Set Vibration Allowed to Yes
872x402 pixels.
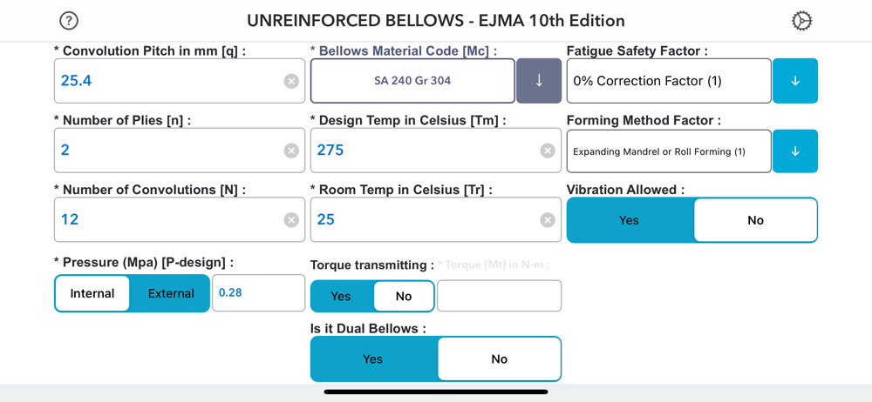[630, 220]
